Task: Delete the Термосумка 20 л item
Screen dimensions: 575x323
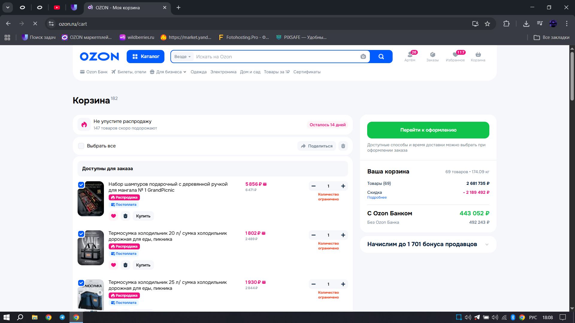Action: point(125,265)
